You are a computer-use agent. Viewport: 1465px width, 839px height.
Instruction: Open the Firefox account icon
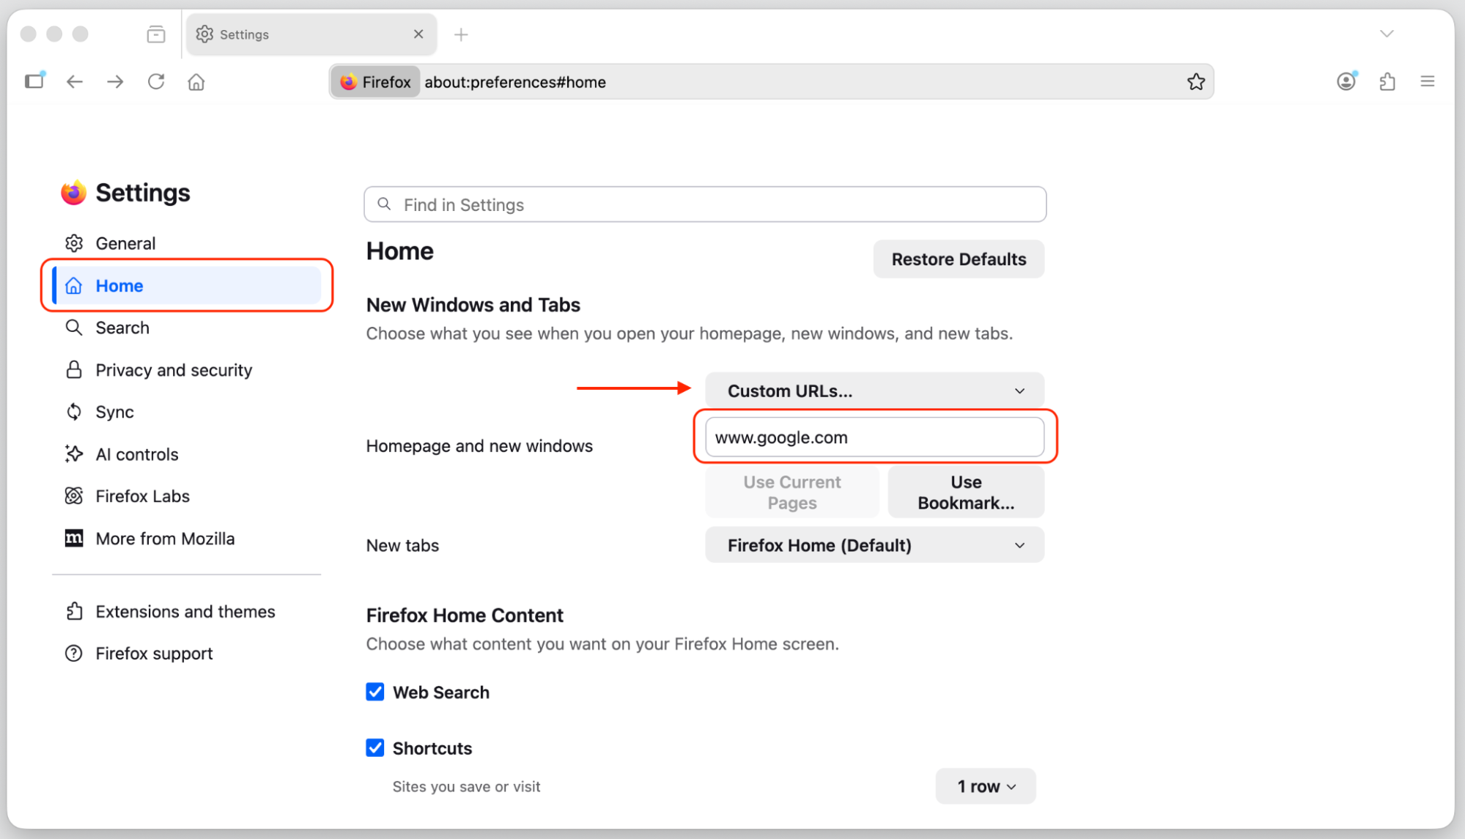[x=1346, y=81]
